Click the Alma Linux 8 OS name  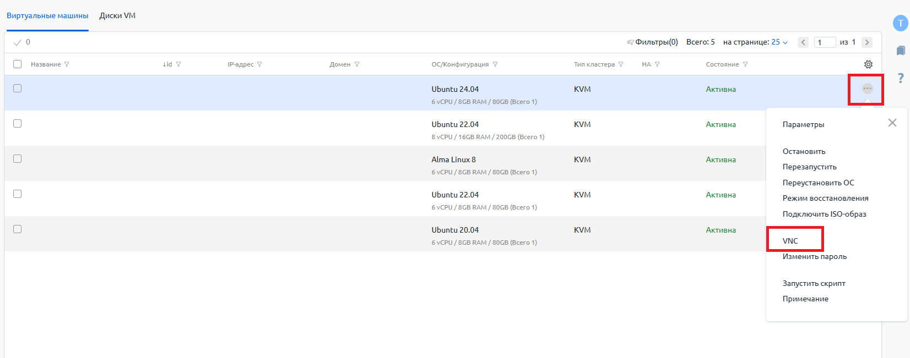pos(453,159)
